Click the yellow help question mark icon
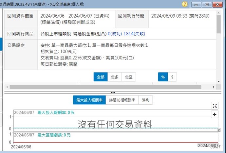The image size is (226, 153). pyautogui.click(x=185, y=4)
